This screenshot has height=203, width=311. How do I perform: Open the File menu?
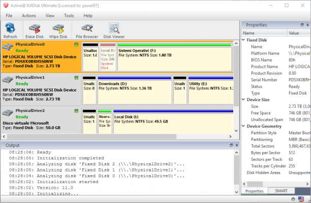(x=9, y=16)
